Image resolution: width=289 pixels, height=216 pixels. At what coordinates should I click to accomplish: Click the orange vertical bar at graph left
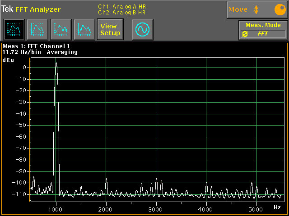coord(30,130)
